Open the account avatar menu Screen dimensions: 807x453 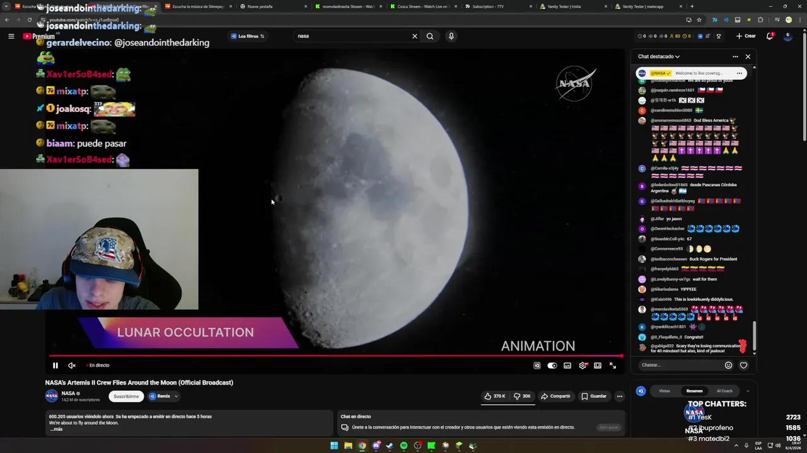click(787, 36)
